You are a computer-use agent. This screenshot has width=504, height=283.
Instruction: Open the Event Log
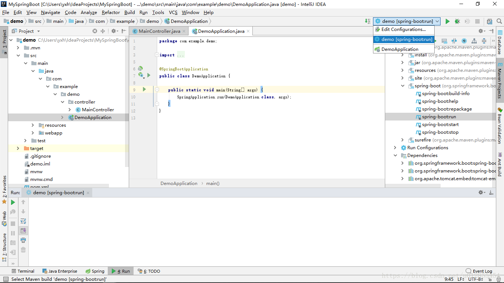tap(479, 271)
